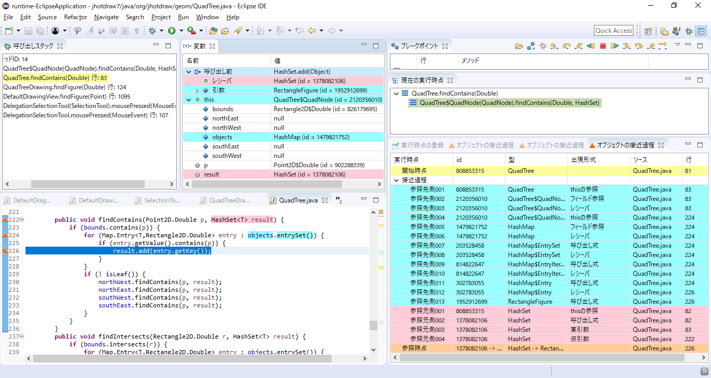Viewport: 711px width, 378px height.
Task: Open the Window menu
Action: [207, 17]
